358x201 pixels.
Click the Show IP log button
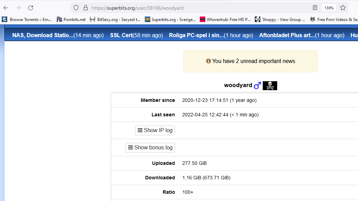pos(155,130)
